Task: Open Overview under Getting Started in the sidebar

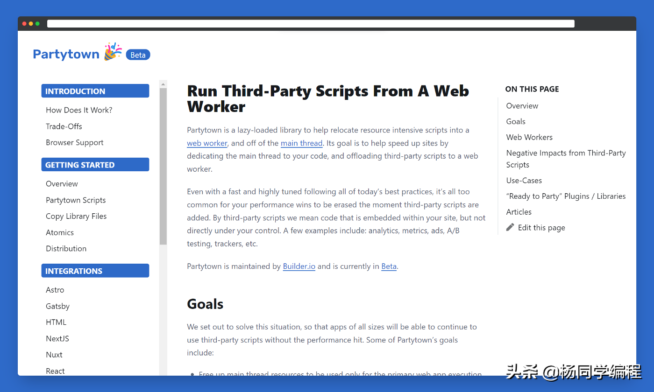Action: [62, 184]
